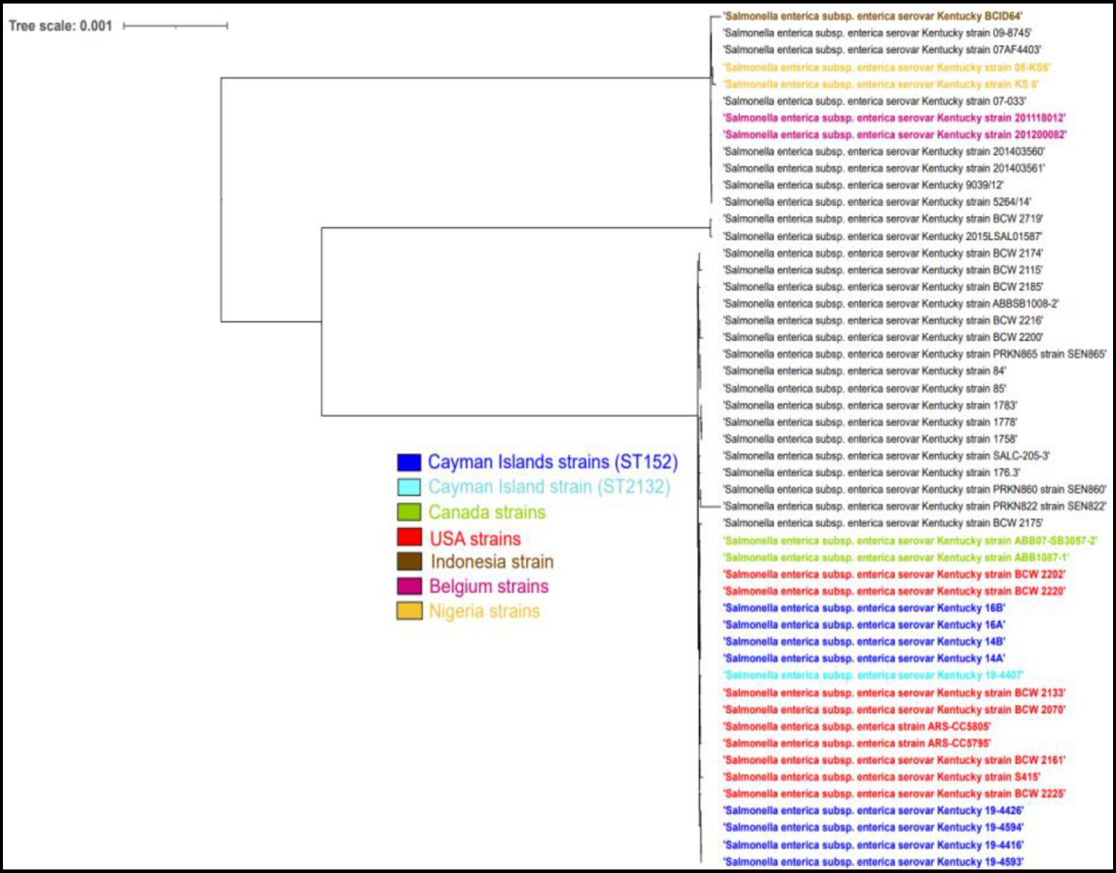
Task: Select legend text 'USA strains'
Action: tap(475, 539)
